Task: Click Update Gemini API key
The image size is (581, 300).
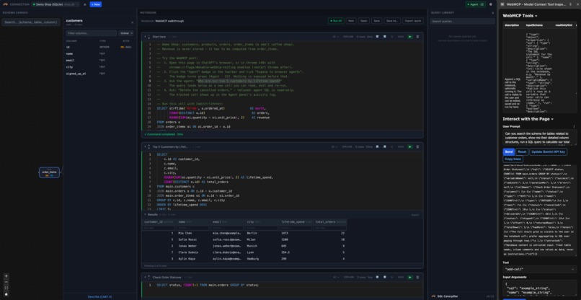Action: click(549, 151)
